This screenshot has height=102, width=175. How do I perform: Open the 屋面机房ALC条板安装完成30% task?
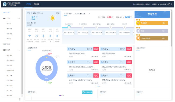click(x=116, y=79)
